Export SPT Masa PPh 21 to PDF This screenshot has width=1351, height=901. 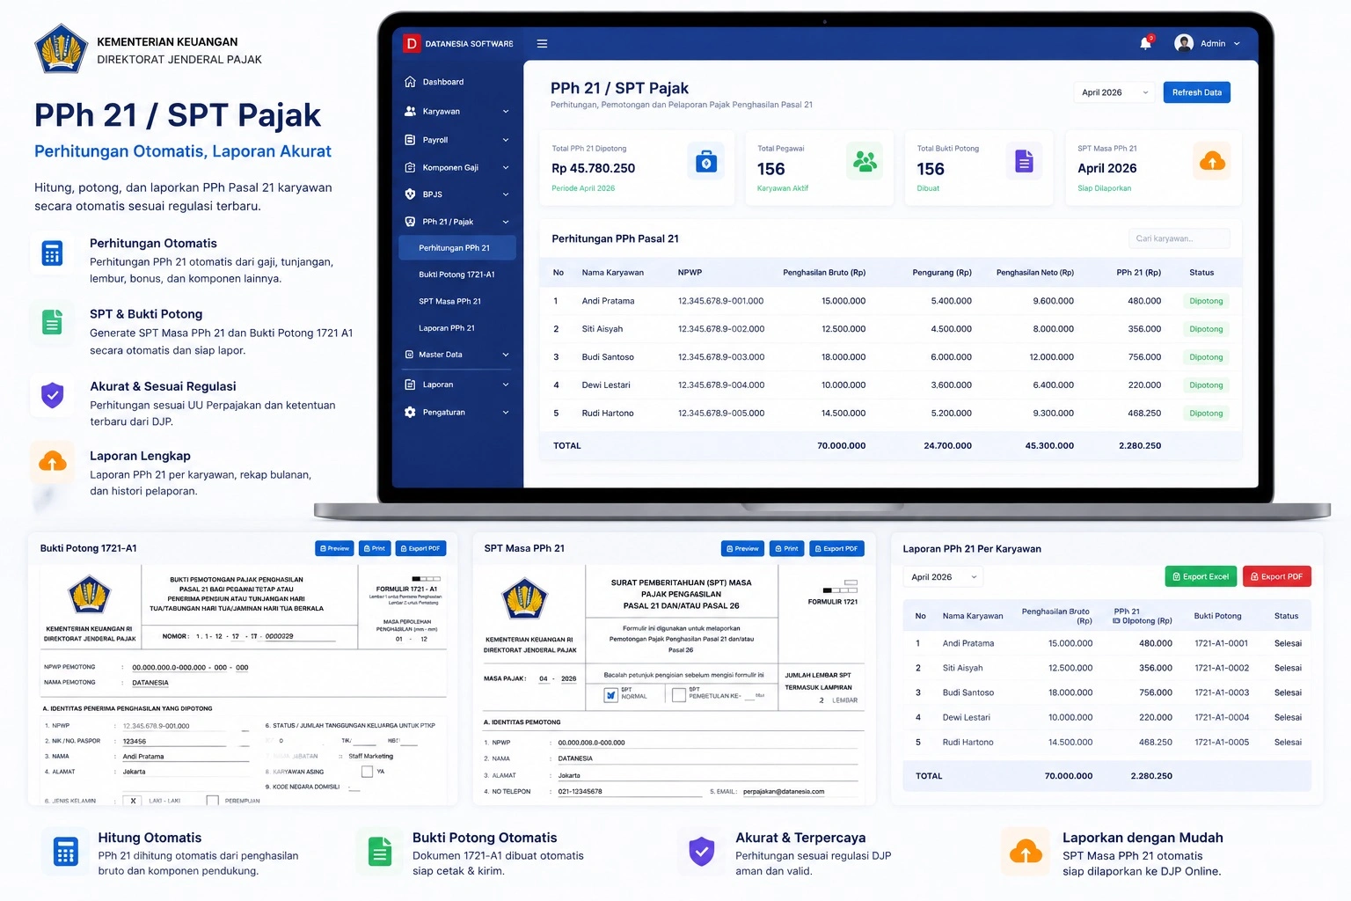pos(836,548)
